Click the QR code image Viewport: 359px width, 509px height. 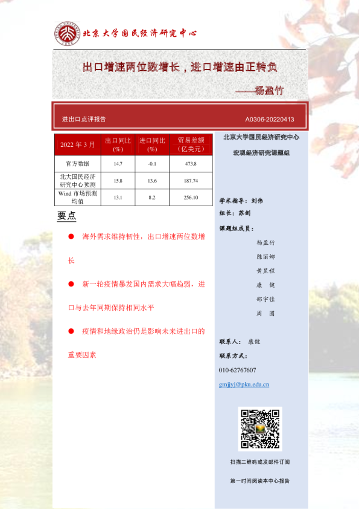(x=260, y=429)
